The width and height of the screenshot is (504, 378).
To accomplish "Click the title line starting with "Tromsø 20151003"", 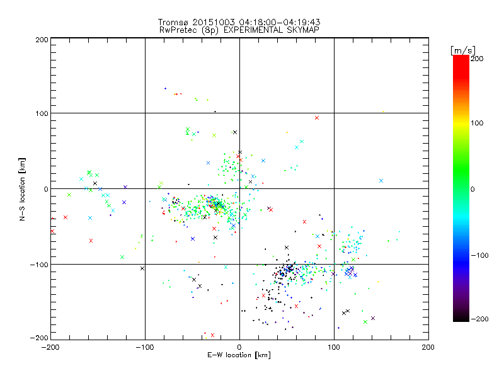I will [x=239, y=22].
